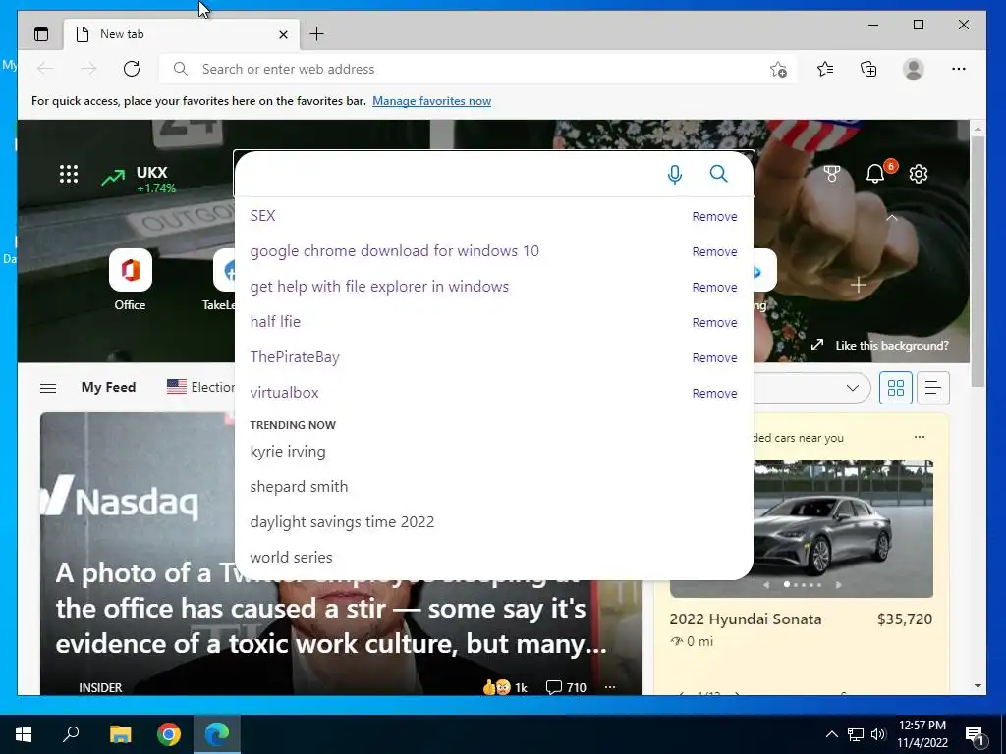Open the Action Center notifications icon
The height and width of the screenshot is (754, 1006).
coord(975,735)
